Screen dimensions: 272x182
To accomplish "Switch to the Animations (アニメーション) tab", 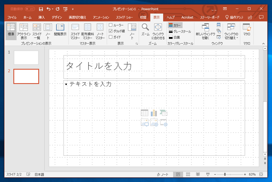I will [x=101, y=18].
